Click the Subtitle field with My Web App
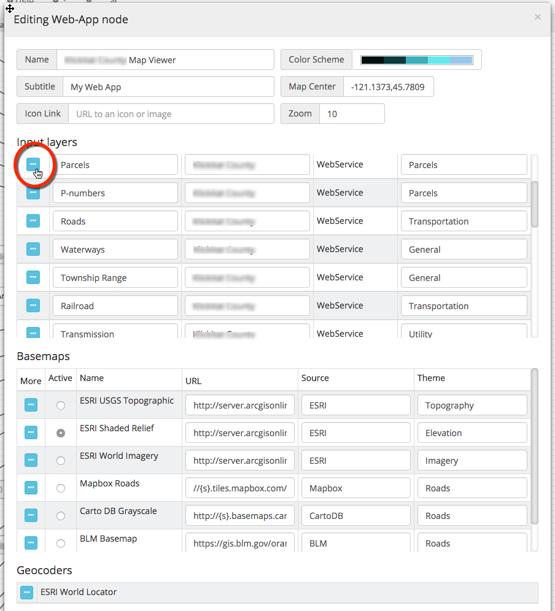 pos(168,87)
